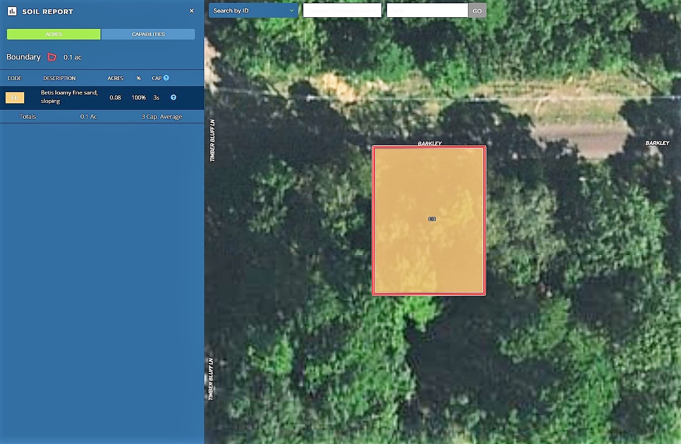This screenshot has height=444, width=681.
Task: Click the CODE column header
Action: pos(14,78)
